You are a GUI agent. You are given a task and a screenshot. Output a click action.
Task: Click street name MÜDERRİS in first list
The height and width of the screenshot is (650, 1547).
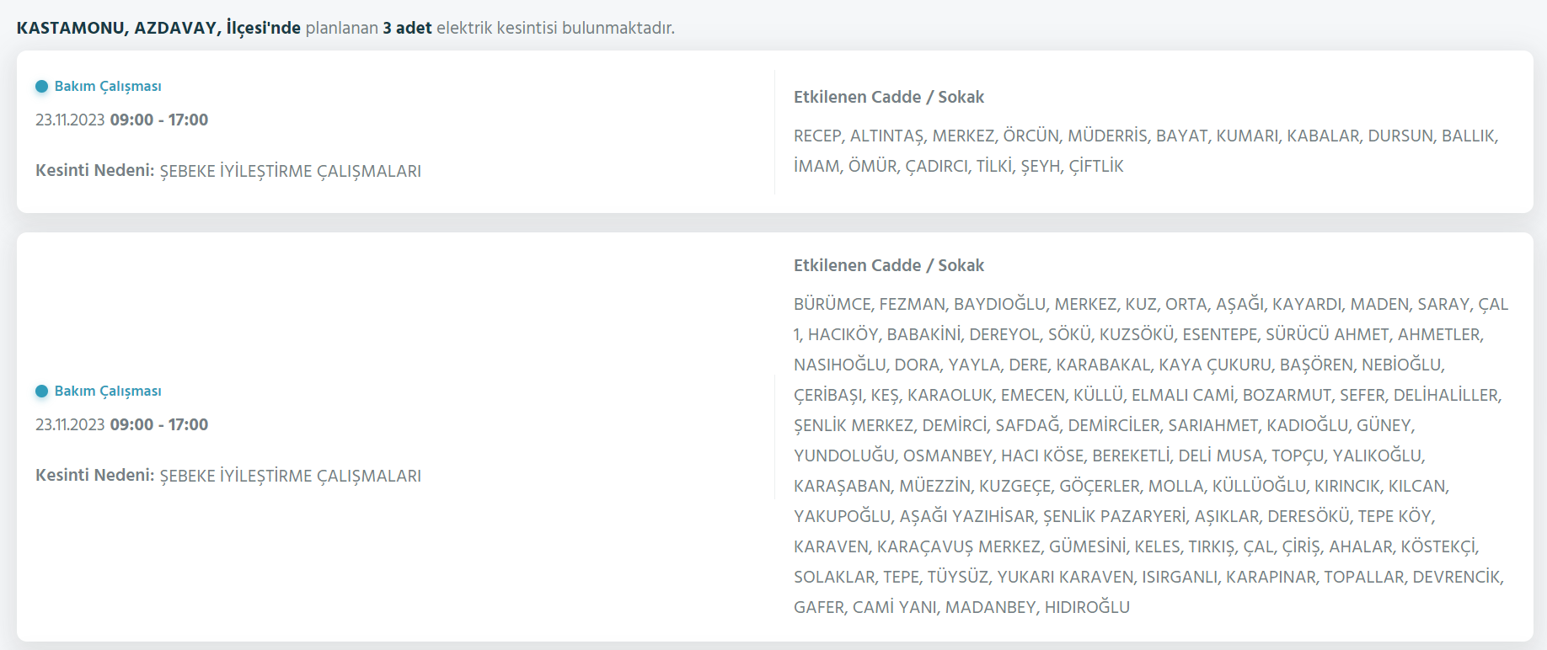[1108, 136]
